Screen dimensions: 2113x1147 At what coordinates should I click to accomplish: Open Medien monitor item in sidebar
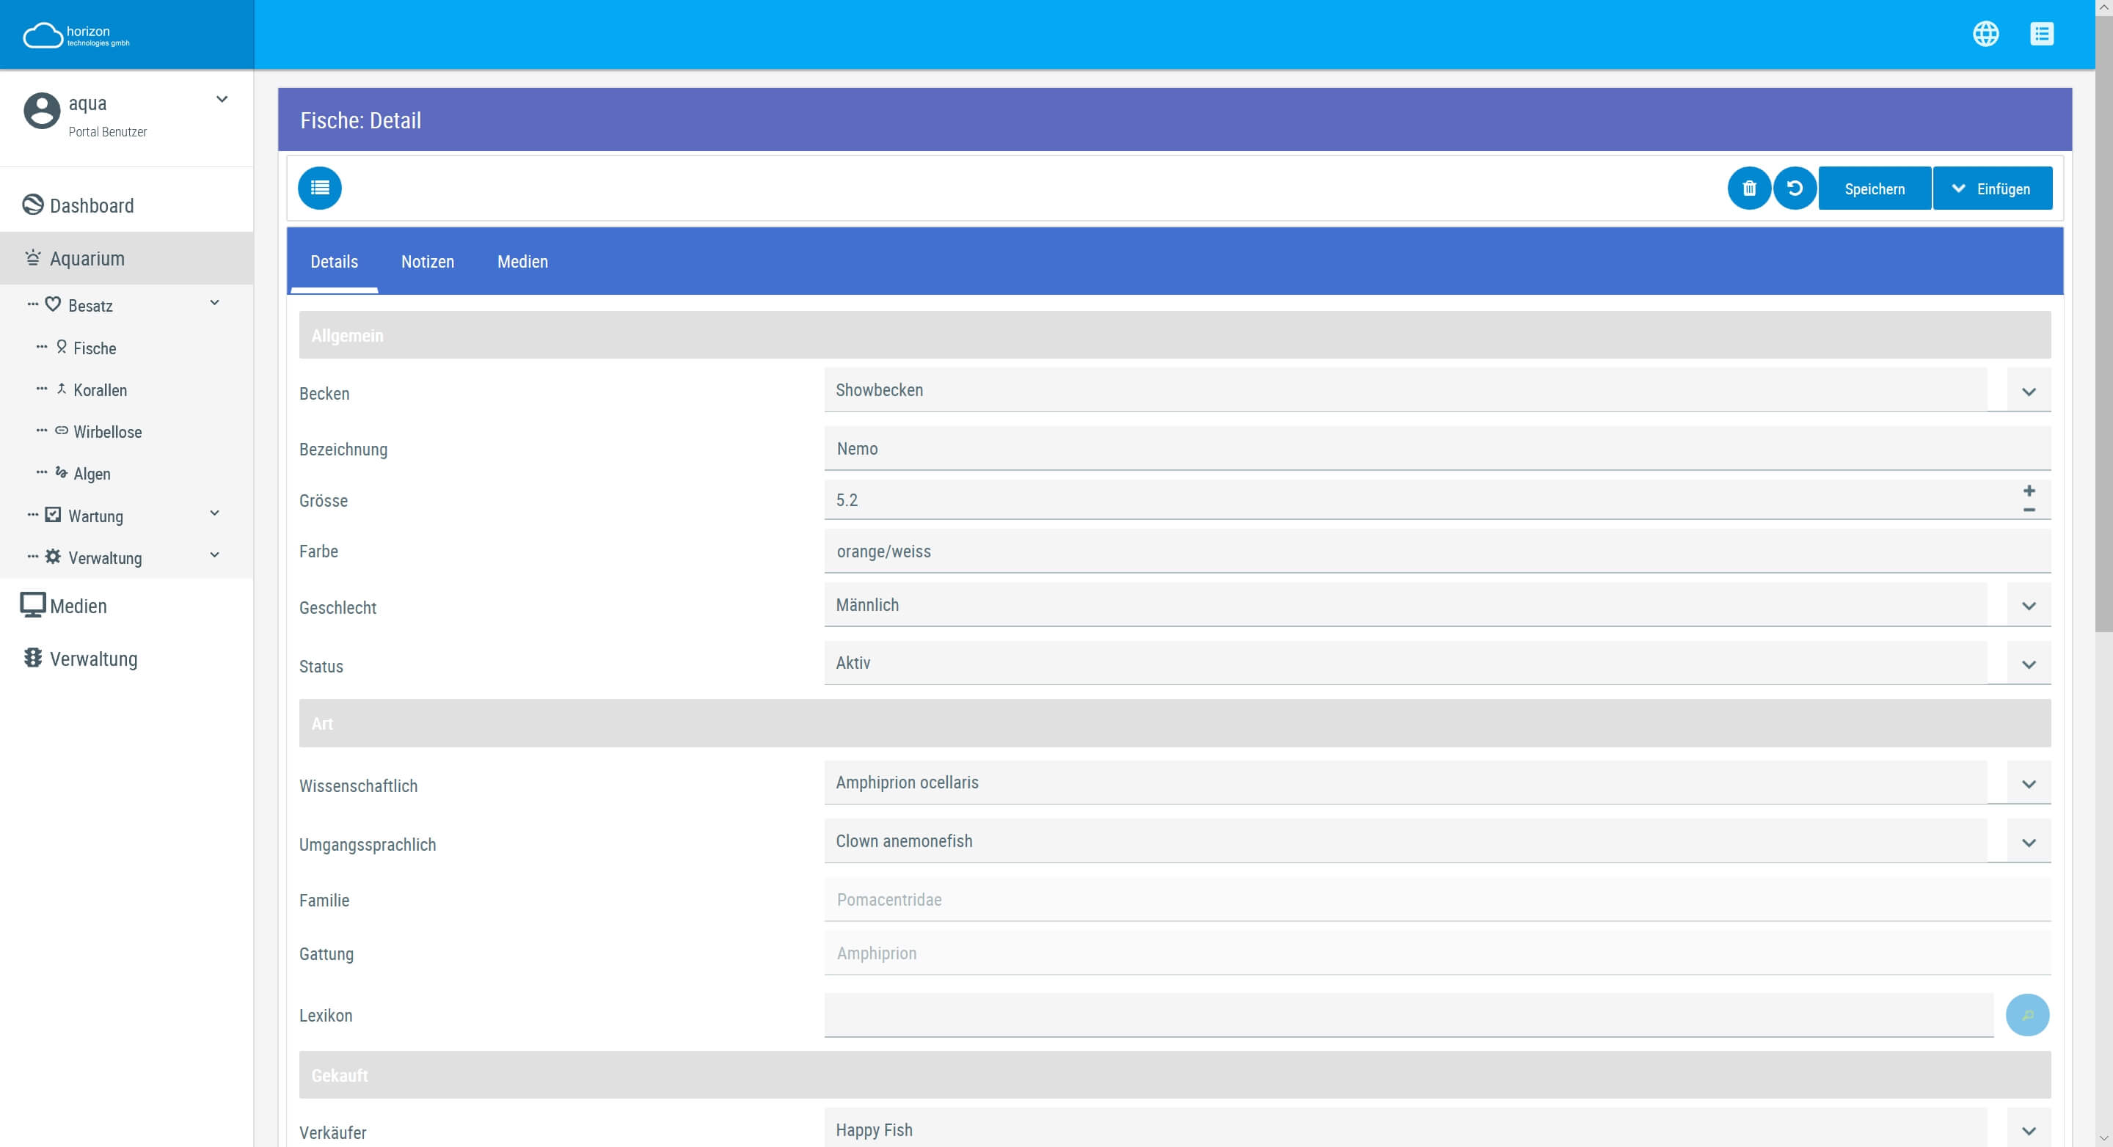[x=78, y=606]
